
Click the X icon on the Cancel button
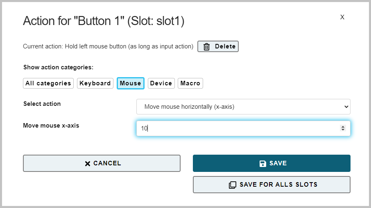pos(88,163)
